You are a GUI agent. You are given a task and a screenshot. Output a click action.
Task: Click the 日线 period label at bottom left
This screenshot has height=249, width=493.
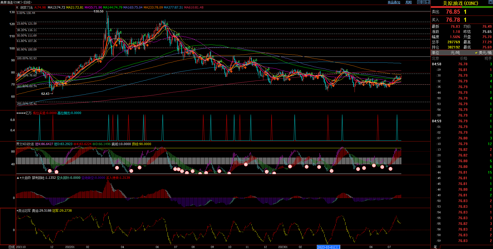(x=12, y=247)
